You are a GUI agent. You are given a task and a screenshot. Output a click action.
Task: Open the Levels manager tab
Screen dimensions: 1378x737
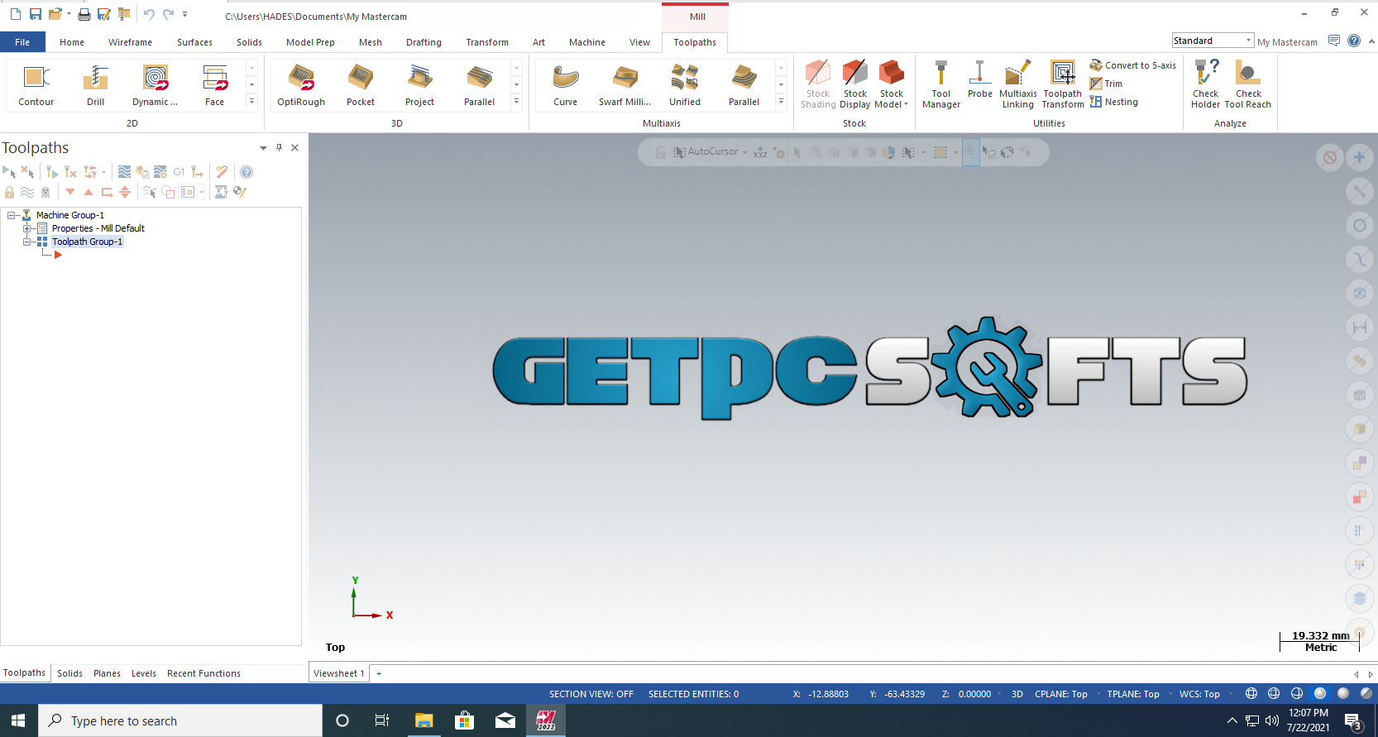click(144, 673)
